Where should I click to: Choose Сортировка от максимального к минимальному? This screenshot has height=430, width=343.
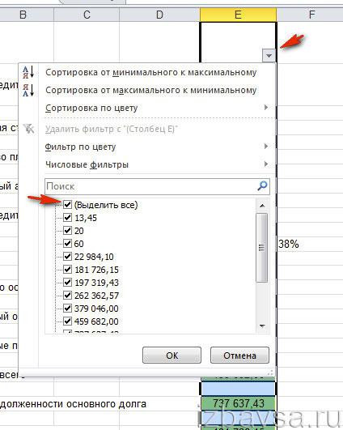[151, 90]
